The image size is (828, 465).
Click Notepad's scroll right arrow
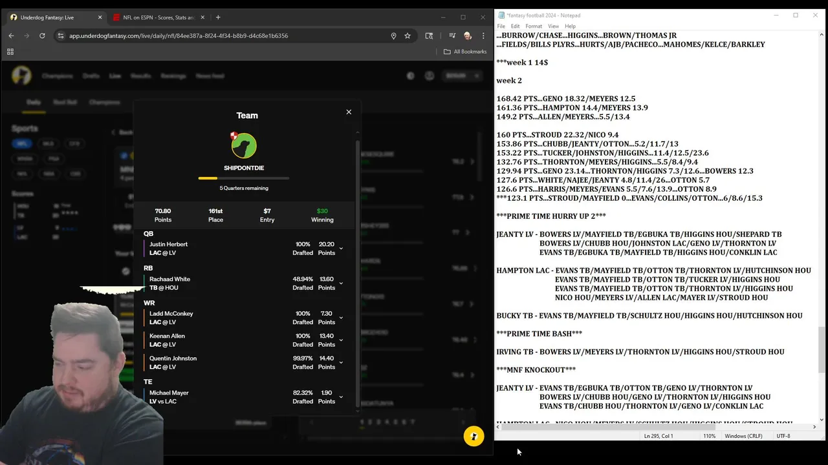tap(814, 427)
